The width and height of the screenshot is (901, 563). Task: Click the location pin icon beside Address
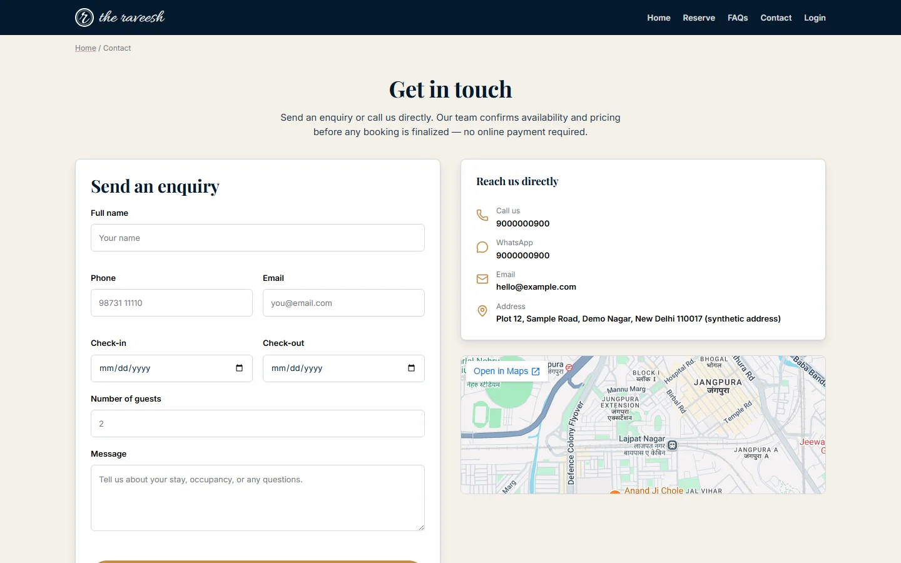pyautogui.click(x=482, y=311)
